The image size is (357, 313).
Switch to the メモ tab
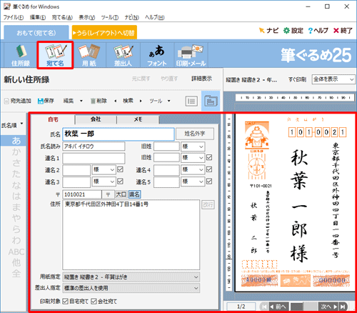pyautogui.click(x=138, y=119)
